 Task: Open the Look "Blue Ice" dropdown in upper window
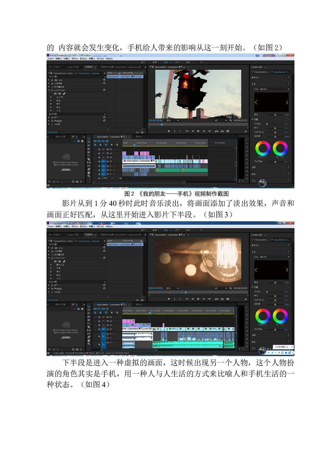tap(274, 89)
